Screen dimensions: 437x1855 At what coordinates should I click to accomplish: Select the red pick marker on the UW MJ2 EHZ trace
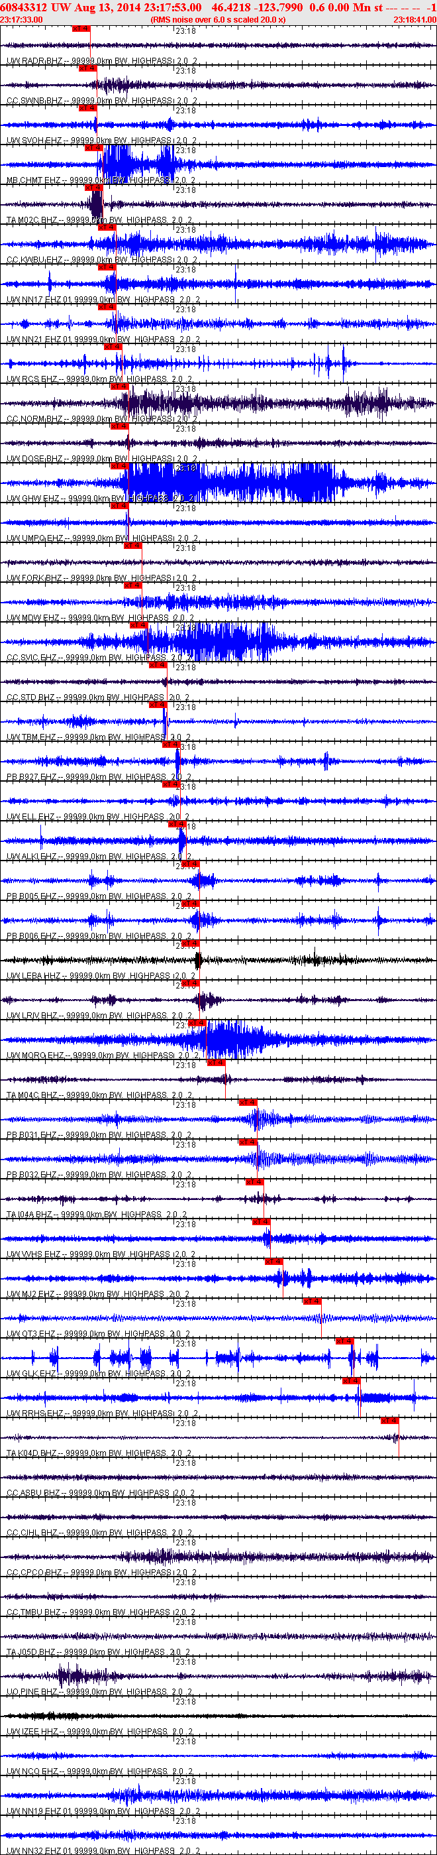click(274, 1262)
